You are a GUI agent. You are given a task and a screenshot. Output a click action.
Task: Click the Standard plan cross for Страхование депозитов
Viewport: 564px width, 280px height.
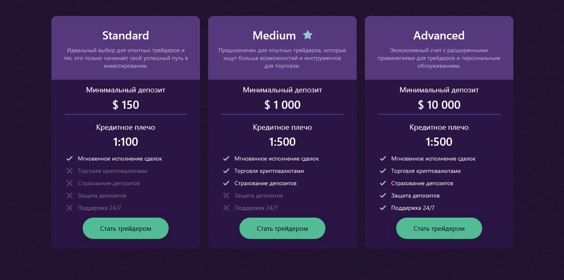click(70, 183)
